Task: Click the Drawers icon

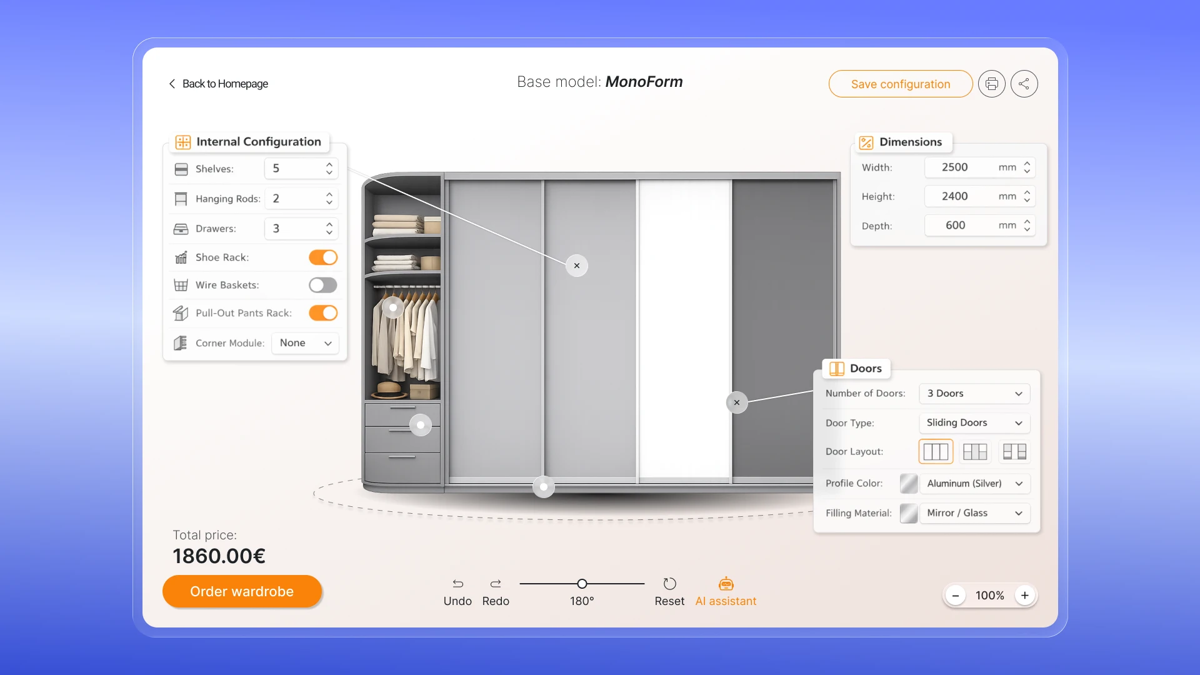Action: 181,228
